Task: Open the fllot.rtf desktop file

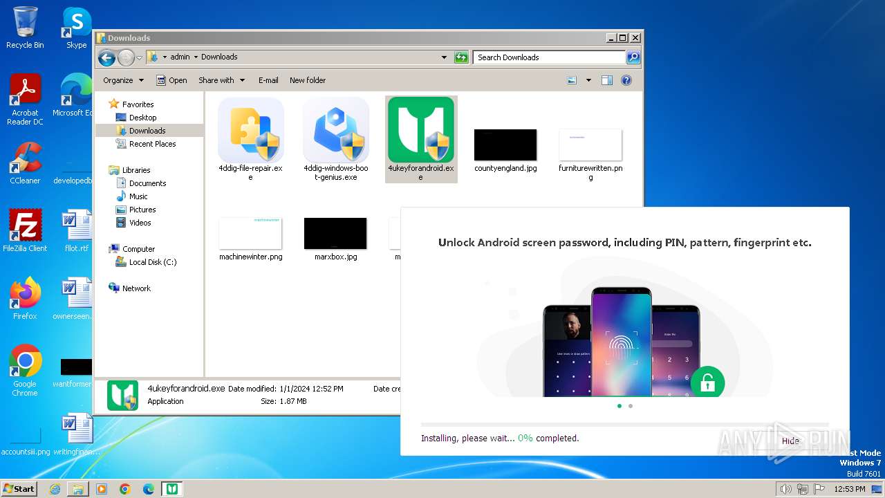Action: tap(76, 231)
